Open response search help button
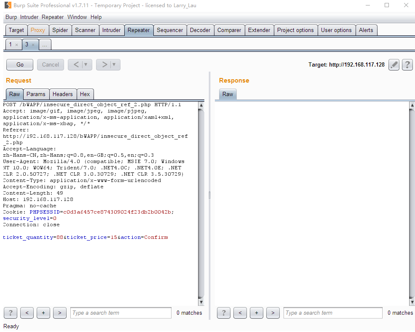Viewport: 415px width, 332px height. coord(224,313)
